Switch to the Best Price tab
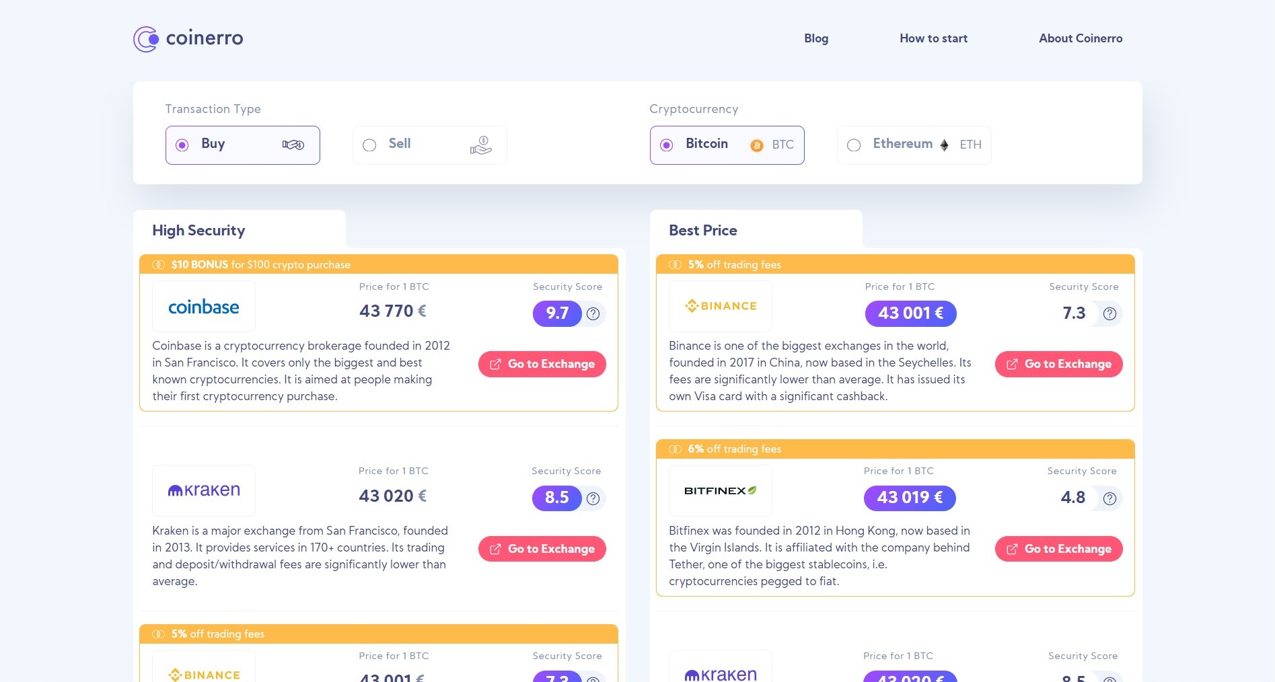Image resolution: width=1275 pixels, height=682 pixels. point(703,230)
